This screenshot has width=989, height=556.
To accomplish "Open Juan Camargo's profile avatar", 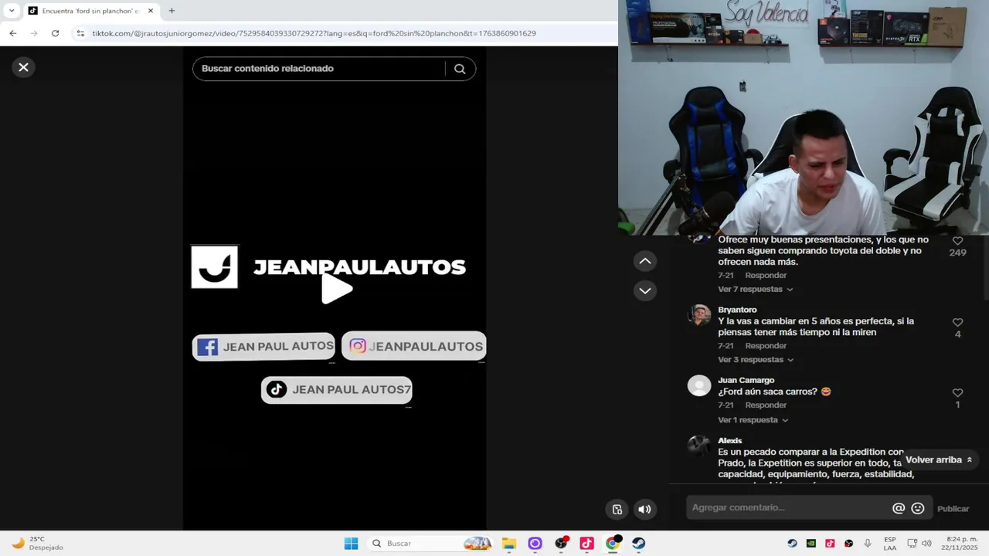I will coord(699,385).
